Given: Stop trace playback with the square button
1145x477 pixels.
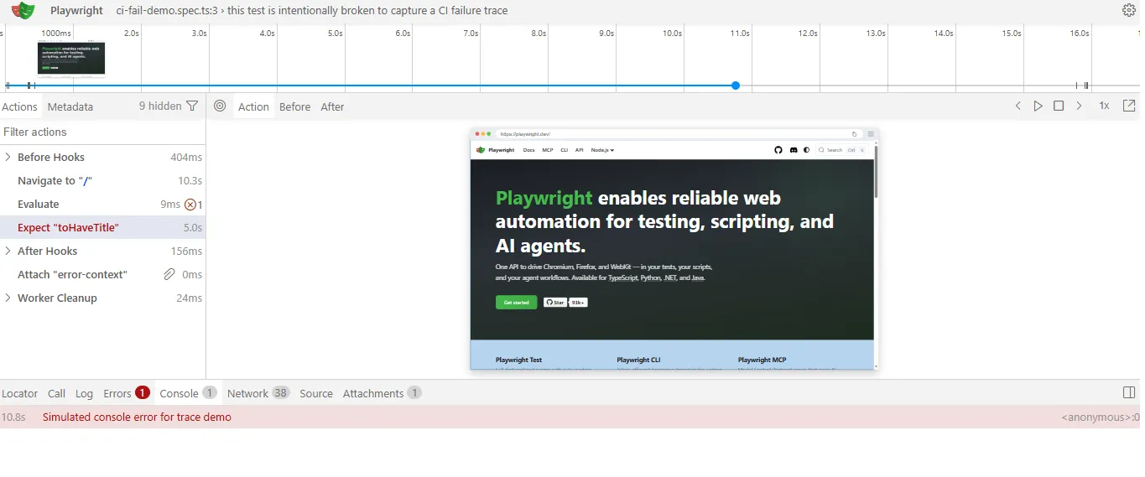Looking at the screenshot, I should click(1059, 106).
